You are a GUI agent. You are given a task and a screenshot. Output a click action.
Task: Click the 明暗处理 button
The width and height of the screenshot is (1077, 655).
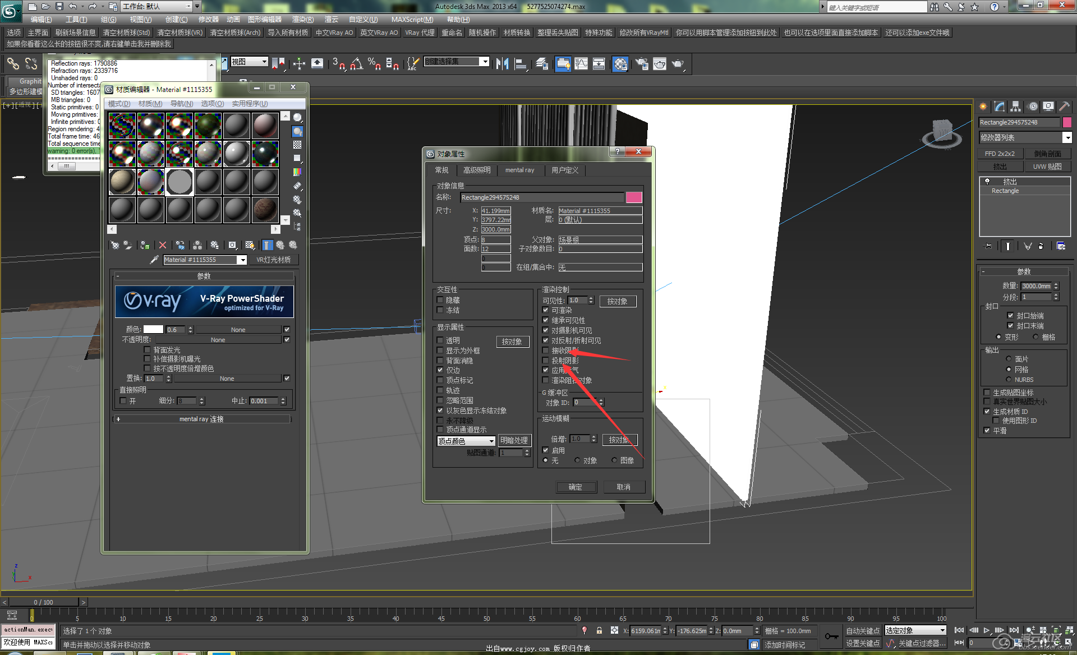514,441
